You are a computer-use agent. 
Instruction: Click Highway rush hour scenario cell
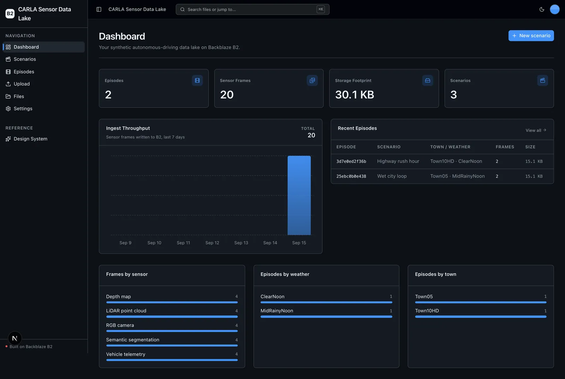tap(398, 161)
